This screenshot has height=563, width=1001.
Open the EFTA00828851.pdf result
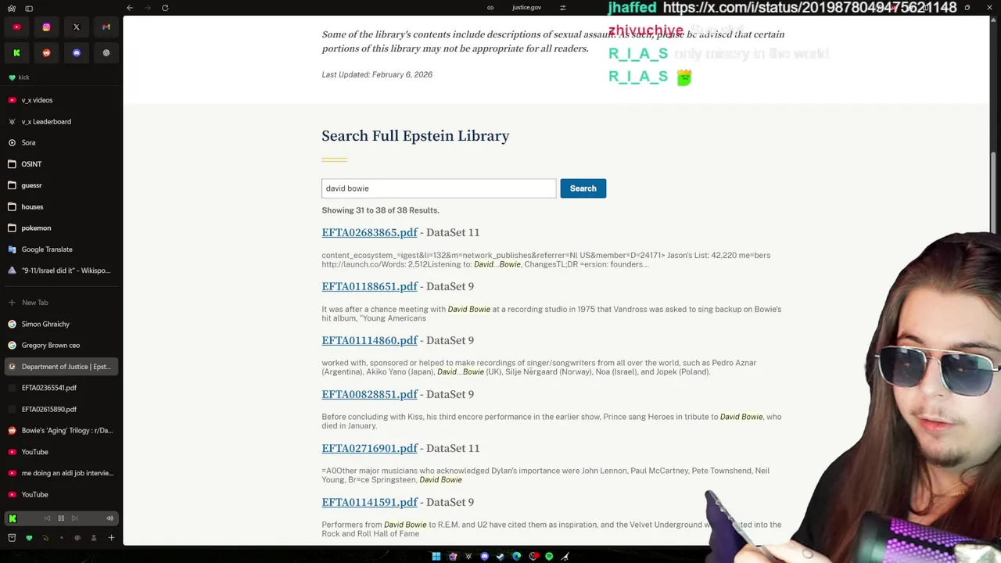click(x=369, y=394)
